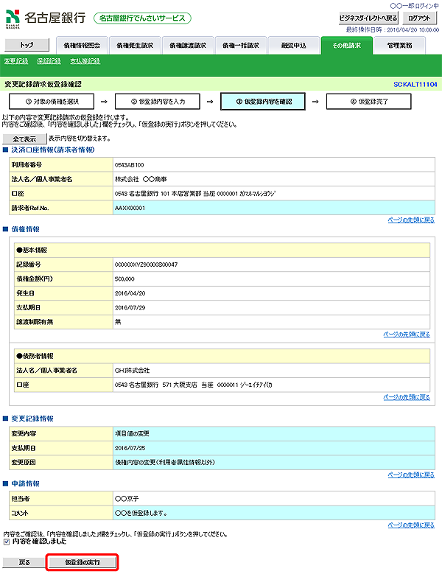Open the 支払等記録 submenu link
442x574 pixels.
point(85,61)
